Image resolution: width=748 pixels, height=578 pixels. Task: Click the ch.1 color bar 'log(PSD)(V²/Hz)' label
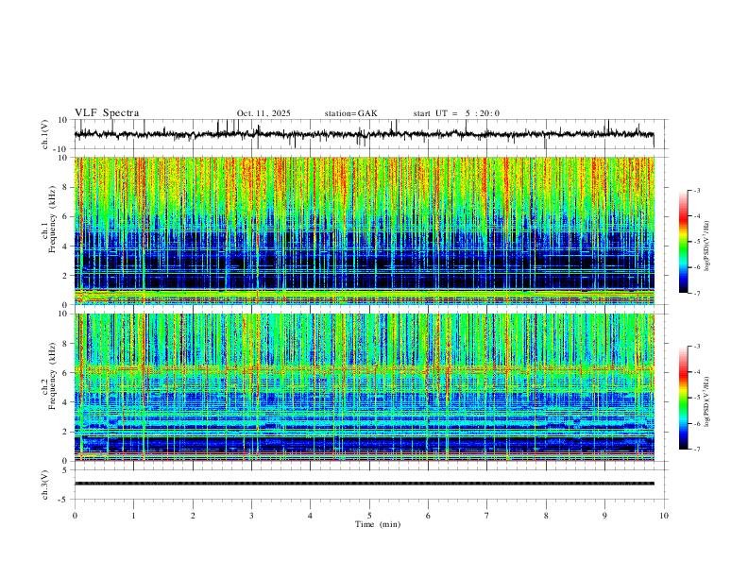[x=707, y=246]
